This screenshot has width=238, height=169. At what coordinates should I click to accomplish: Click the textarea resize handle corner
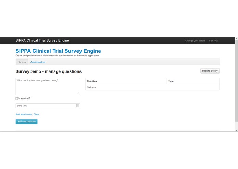78,93
